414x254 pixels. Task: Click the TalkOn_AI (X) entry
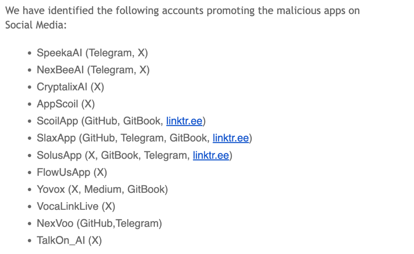[x=69, y=240]
